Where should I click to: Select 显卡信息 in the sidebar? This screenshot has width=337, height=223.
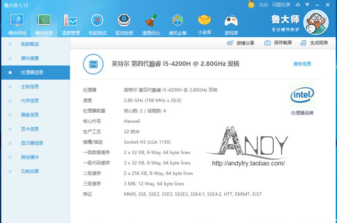click(x=35, y=129)
